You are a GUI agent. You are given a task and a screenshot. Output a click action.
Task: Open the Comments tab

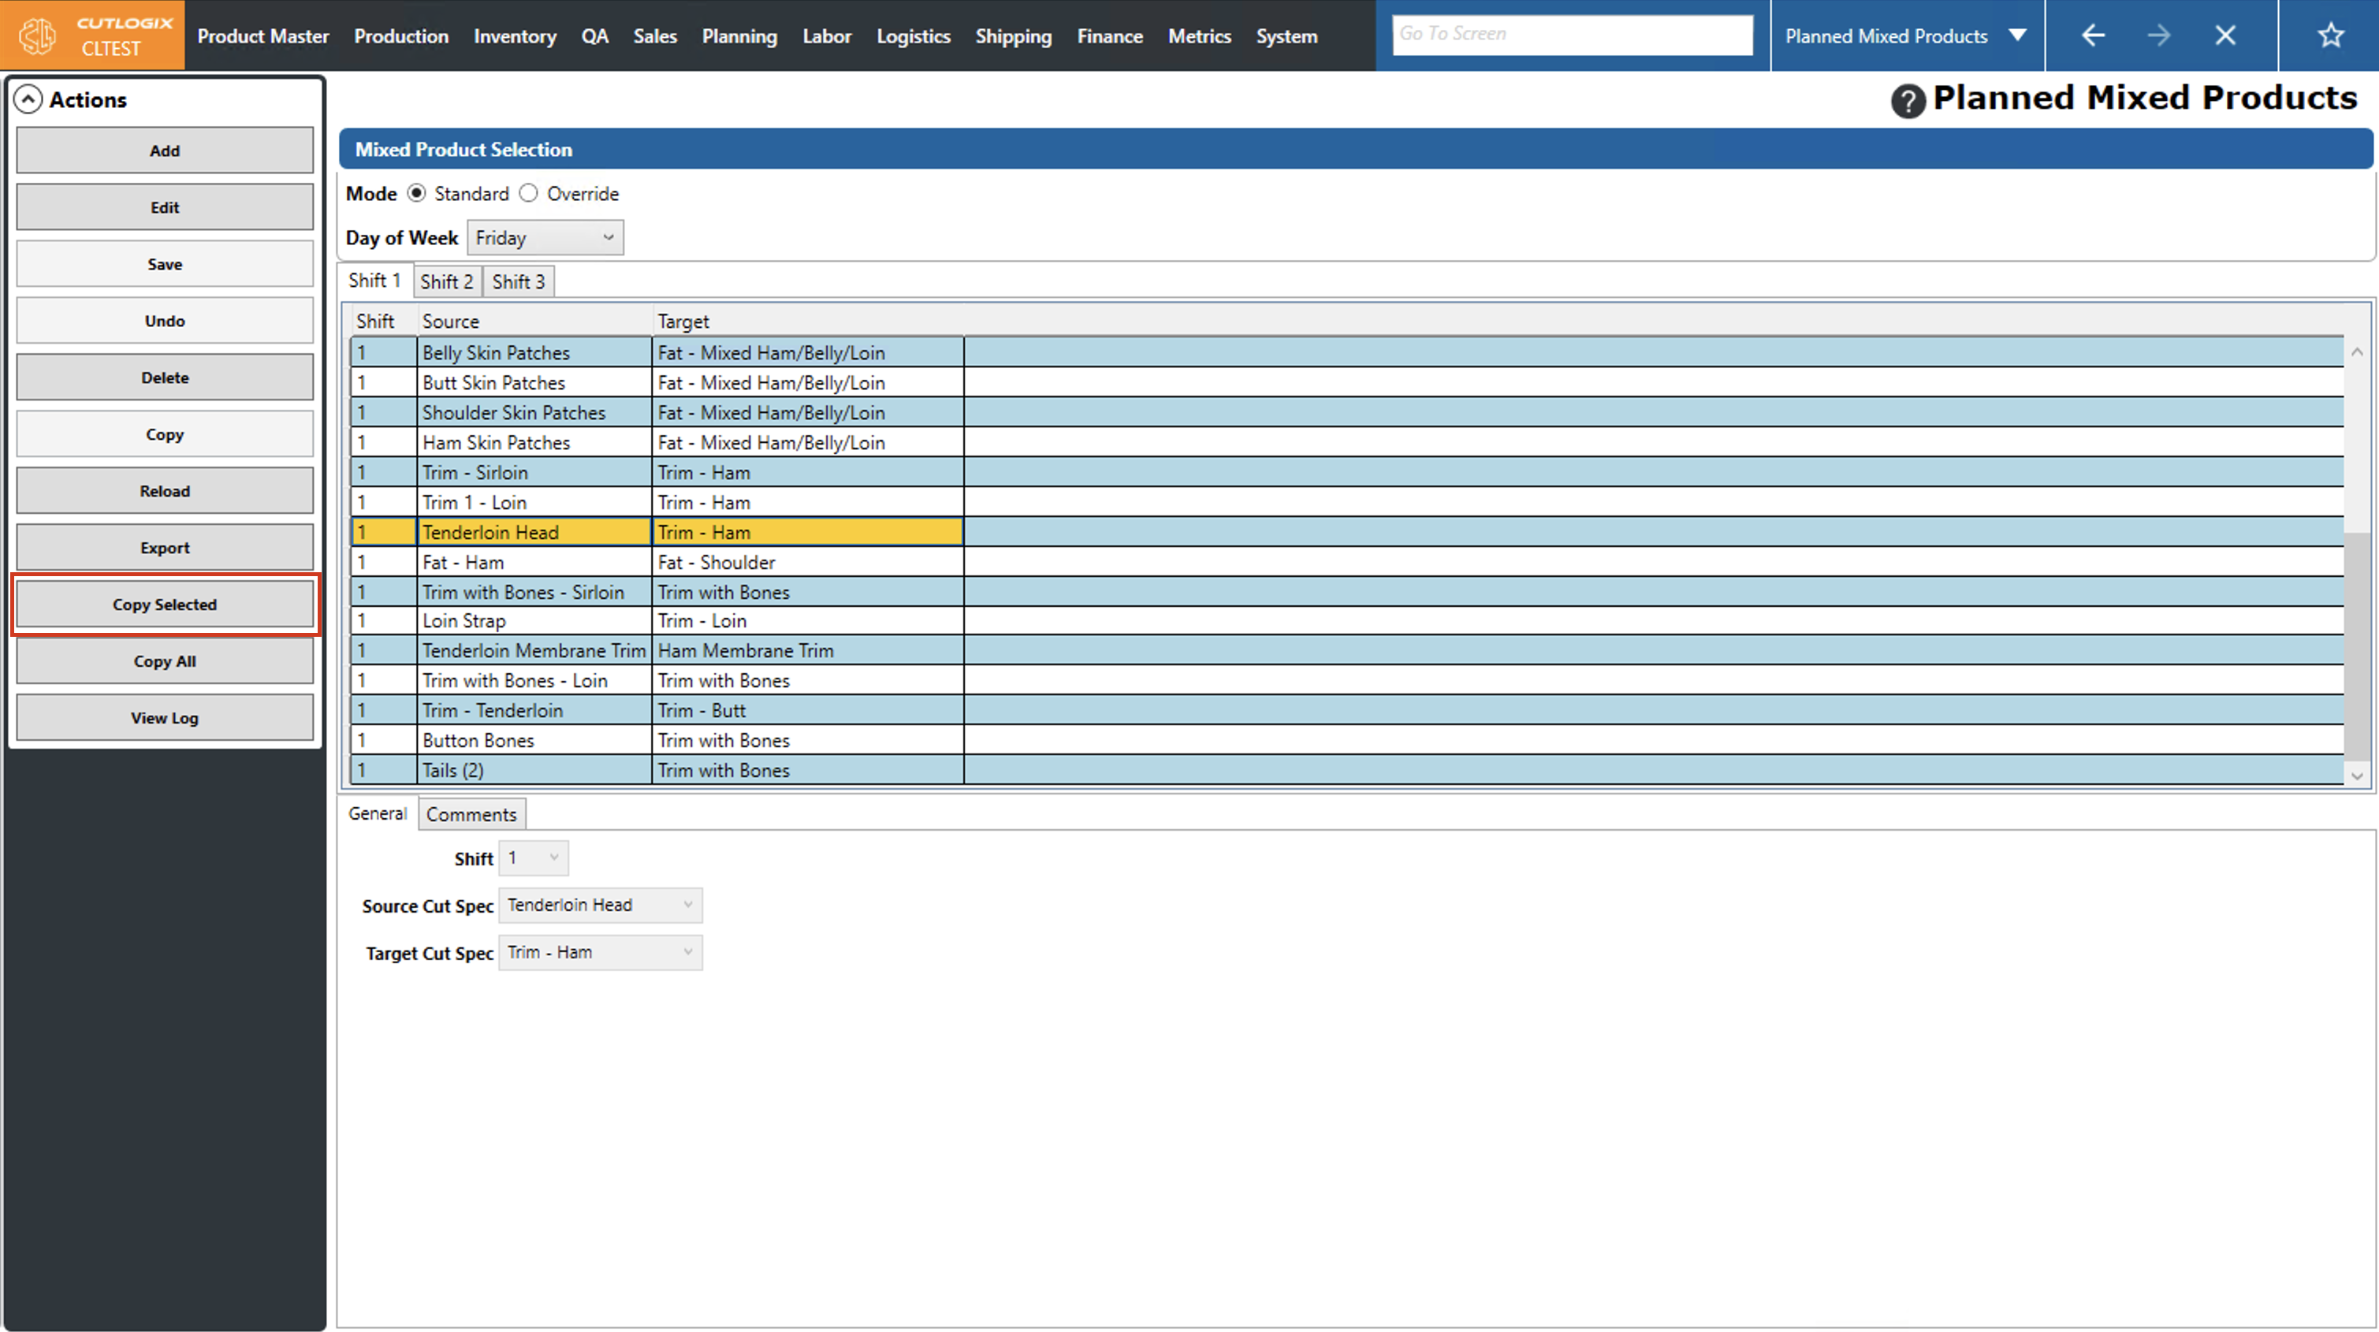tap(471, 815)
